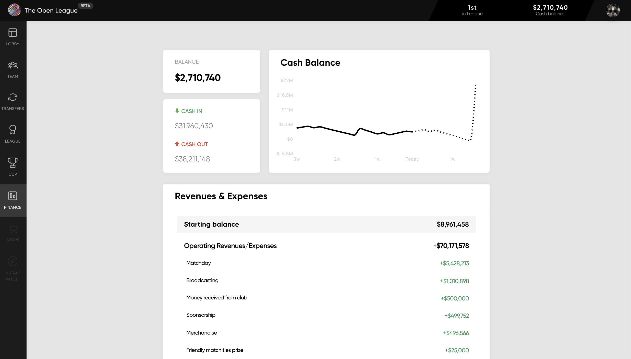
Task: Open the Transfers arrows icon
Action: [x=13, y=98]
